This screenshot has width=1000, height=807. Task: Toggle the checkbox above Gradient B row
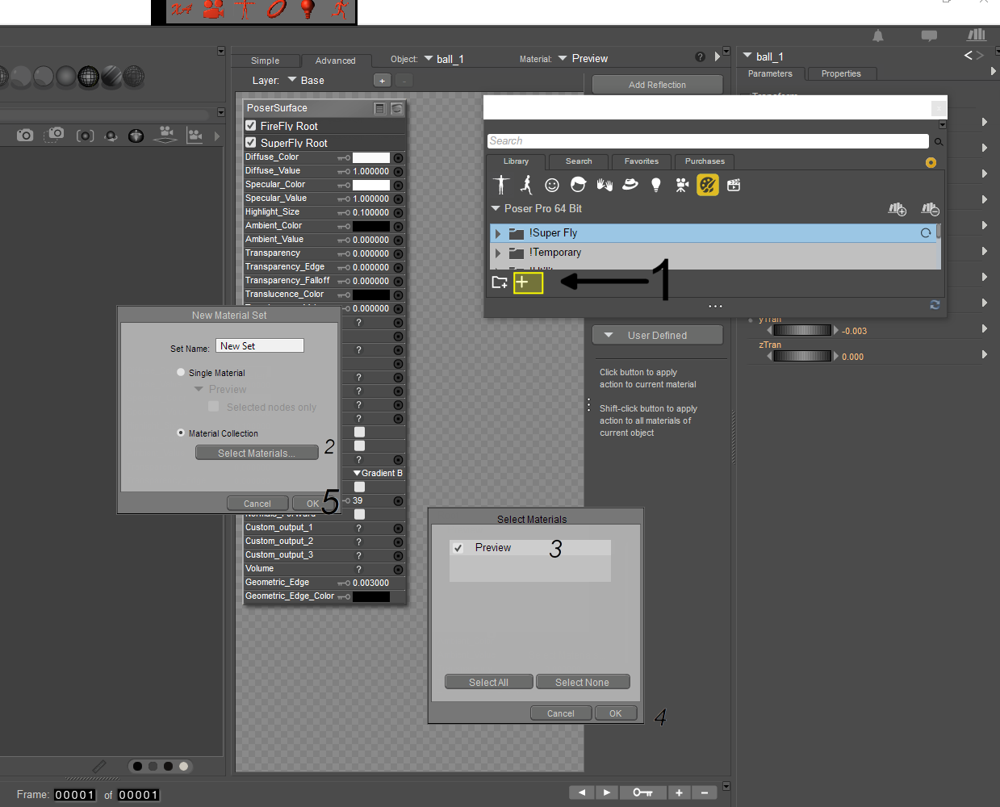359,445
